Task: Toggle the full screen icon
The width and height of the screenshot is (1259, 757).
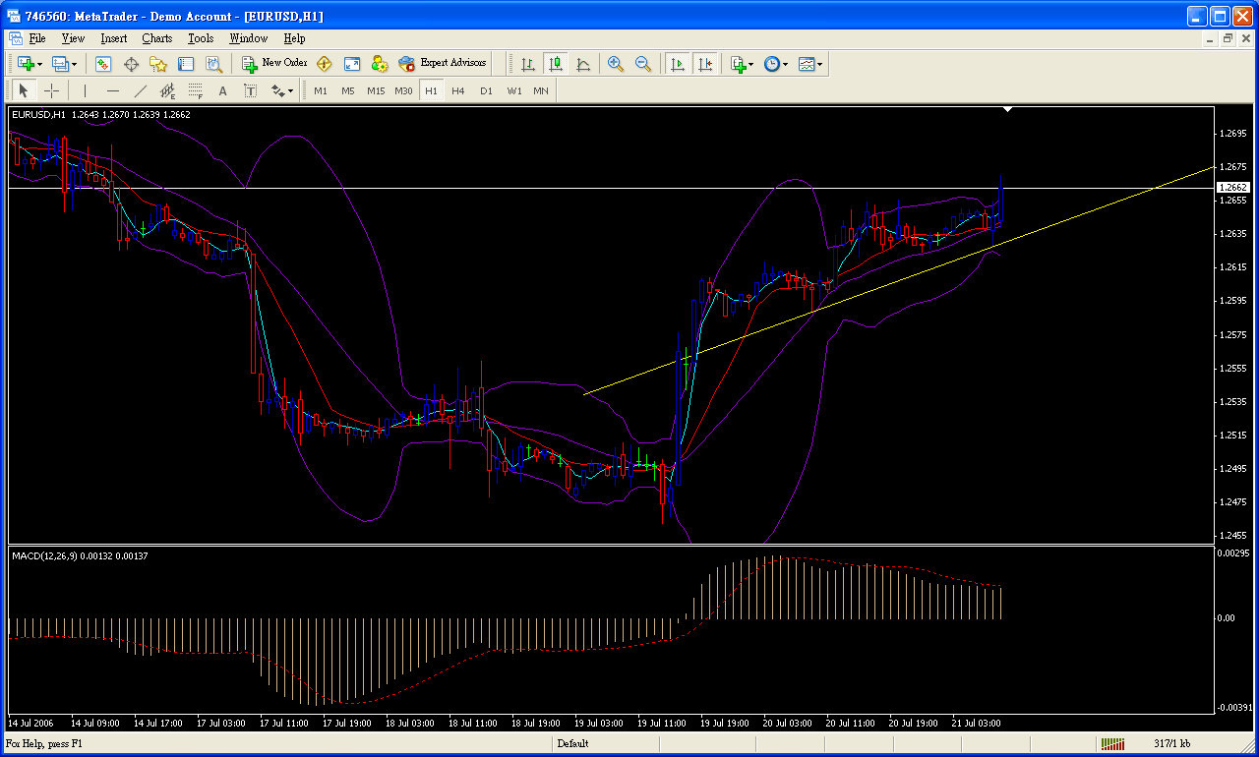Action: click(x=351, y=64)
